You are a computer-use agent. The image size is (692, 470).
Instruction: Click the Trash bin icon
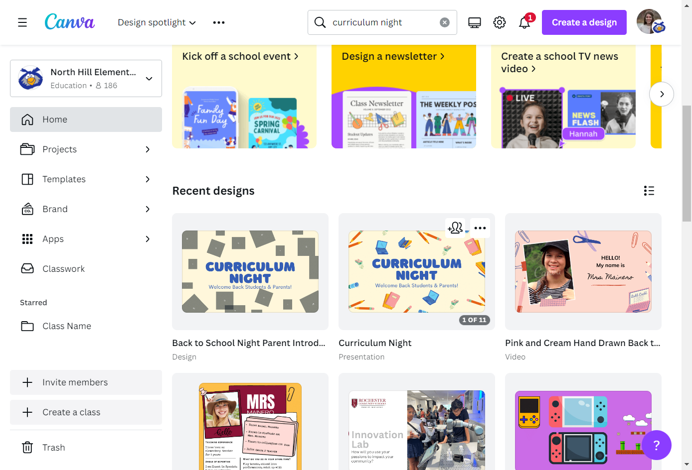coord(27,448)
